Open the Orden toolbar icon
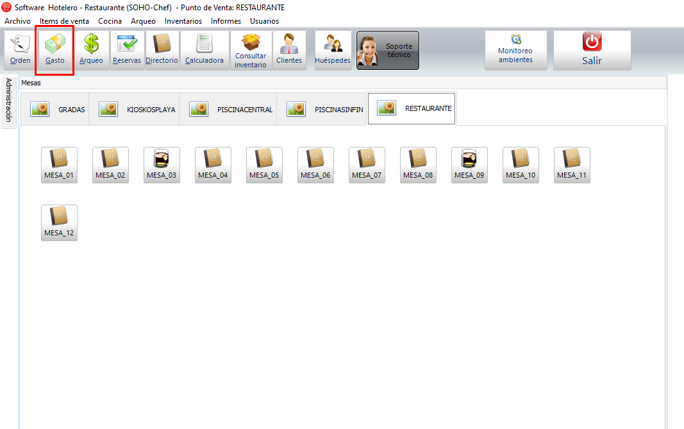684x429 pixels. tap(21, 50)
